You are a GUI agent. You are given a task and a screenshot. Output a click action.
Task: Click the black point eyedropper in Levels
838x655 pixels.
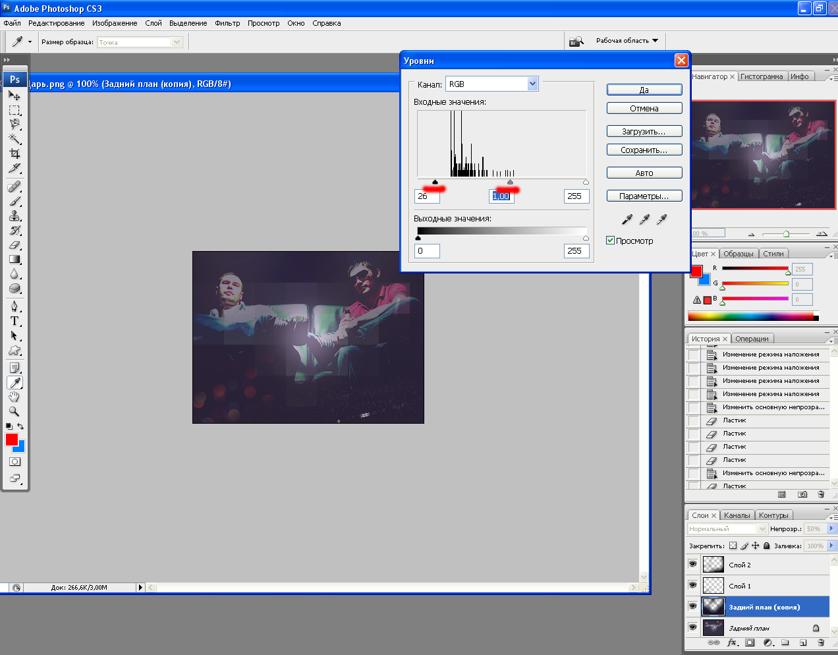click(627, 219)
